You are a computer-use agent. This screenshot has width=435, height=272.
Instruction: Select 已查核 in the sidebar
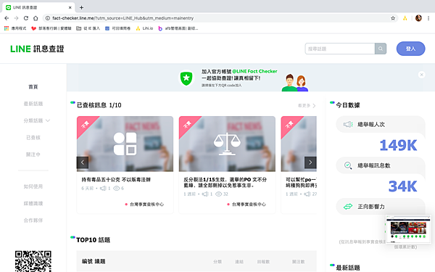click(x=33, y=138)
